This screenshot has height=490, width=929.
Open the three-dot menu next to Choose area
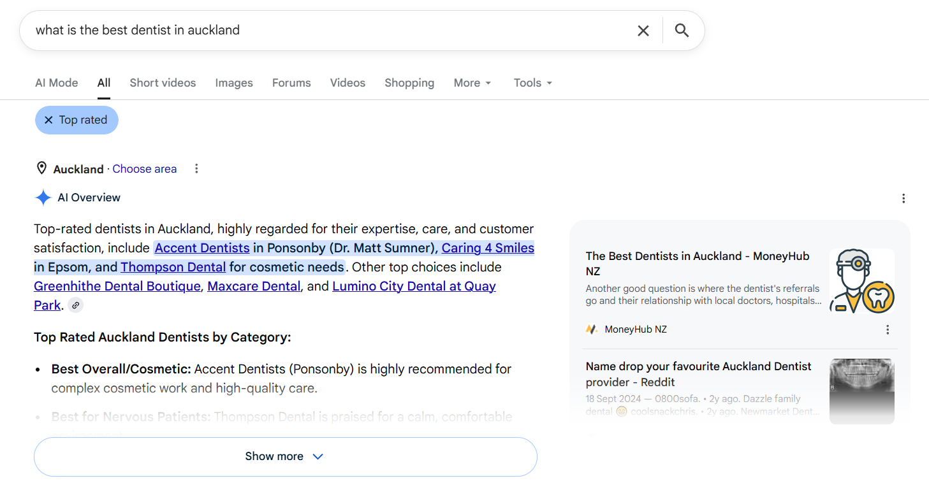coord(196,168)
